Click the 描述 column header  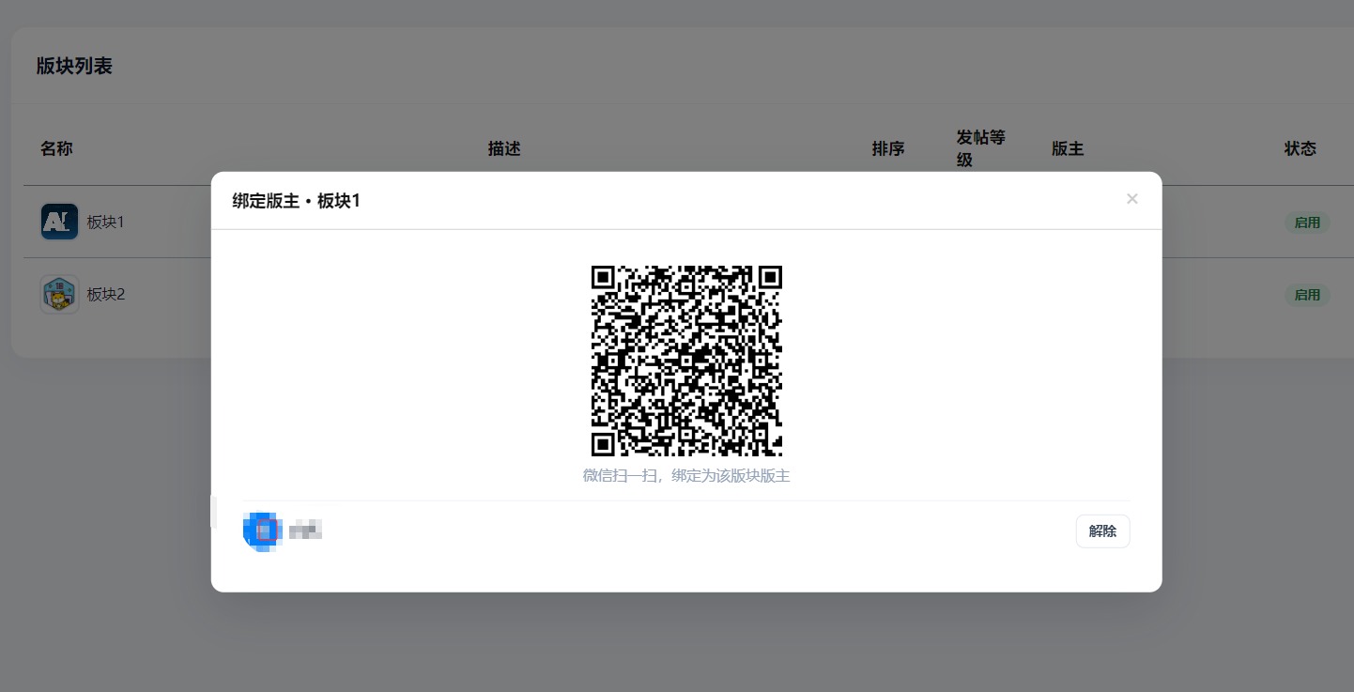(504, 148)
